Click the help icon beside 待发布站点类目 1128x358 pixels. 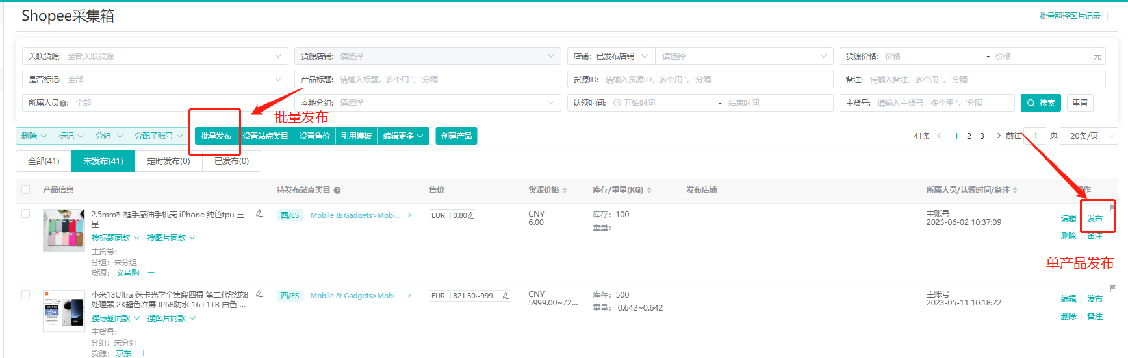[x=337, y=191]
